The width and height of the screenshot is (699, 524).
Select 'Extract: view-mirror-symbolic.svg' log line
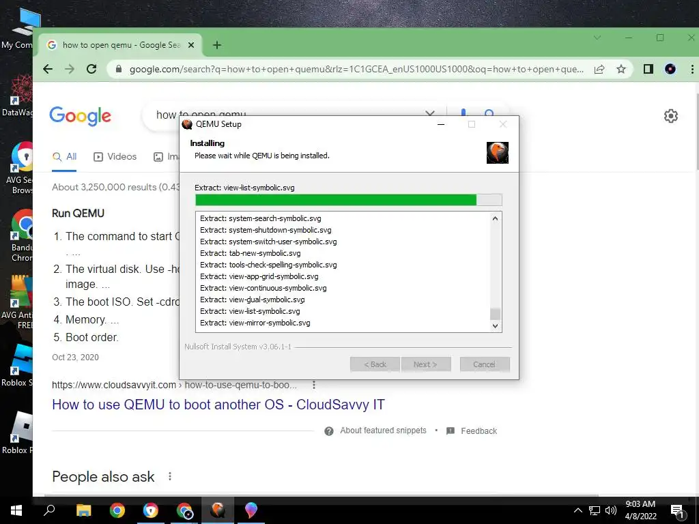pos(255,323)
